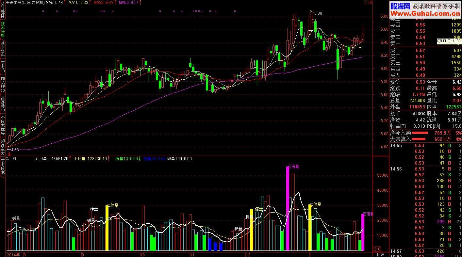Select the MA60: 6.17 indicator label
This screenshot has height=257, width=462.
(129, 2)
